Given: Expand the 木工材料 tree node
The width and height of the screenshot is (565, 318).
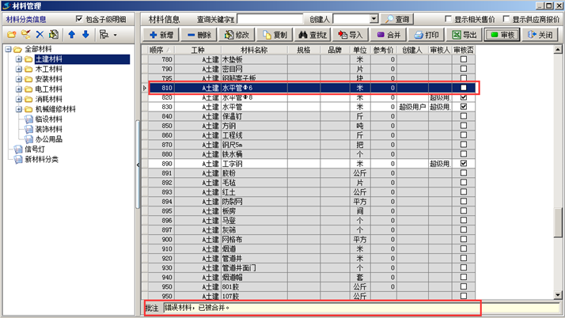Looking at the screenshot, I should tap(19, 70).
